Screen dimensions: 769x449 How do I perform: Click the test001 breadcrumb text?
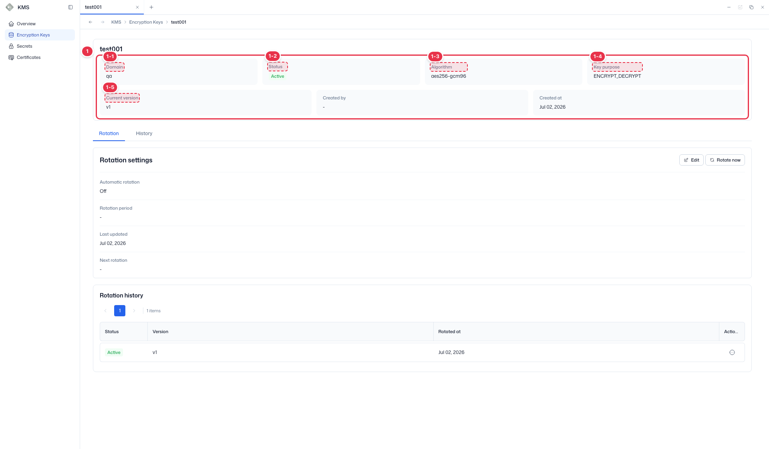[179, 22]
